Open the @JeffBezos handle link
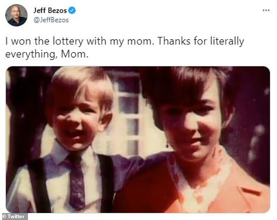The width and height of the screenshot is (277, 220). (51, 20)
